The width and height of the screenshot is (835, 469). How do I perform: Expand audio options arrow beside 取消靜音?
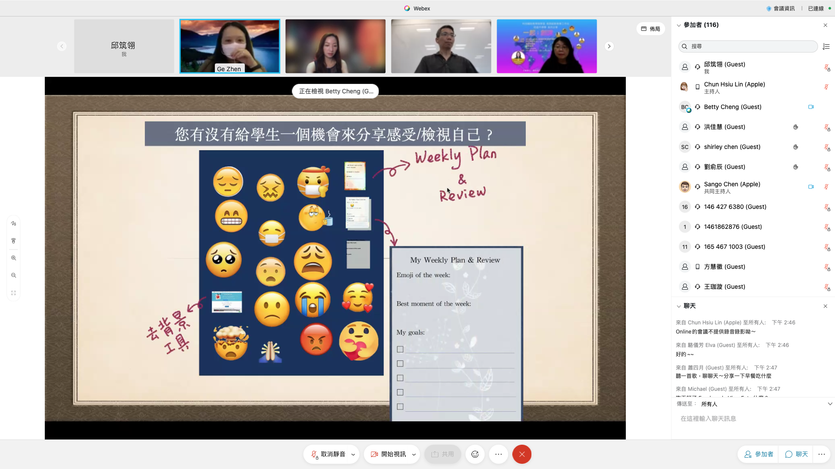pyautogui.click(x=353, y=455)
